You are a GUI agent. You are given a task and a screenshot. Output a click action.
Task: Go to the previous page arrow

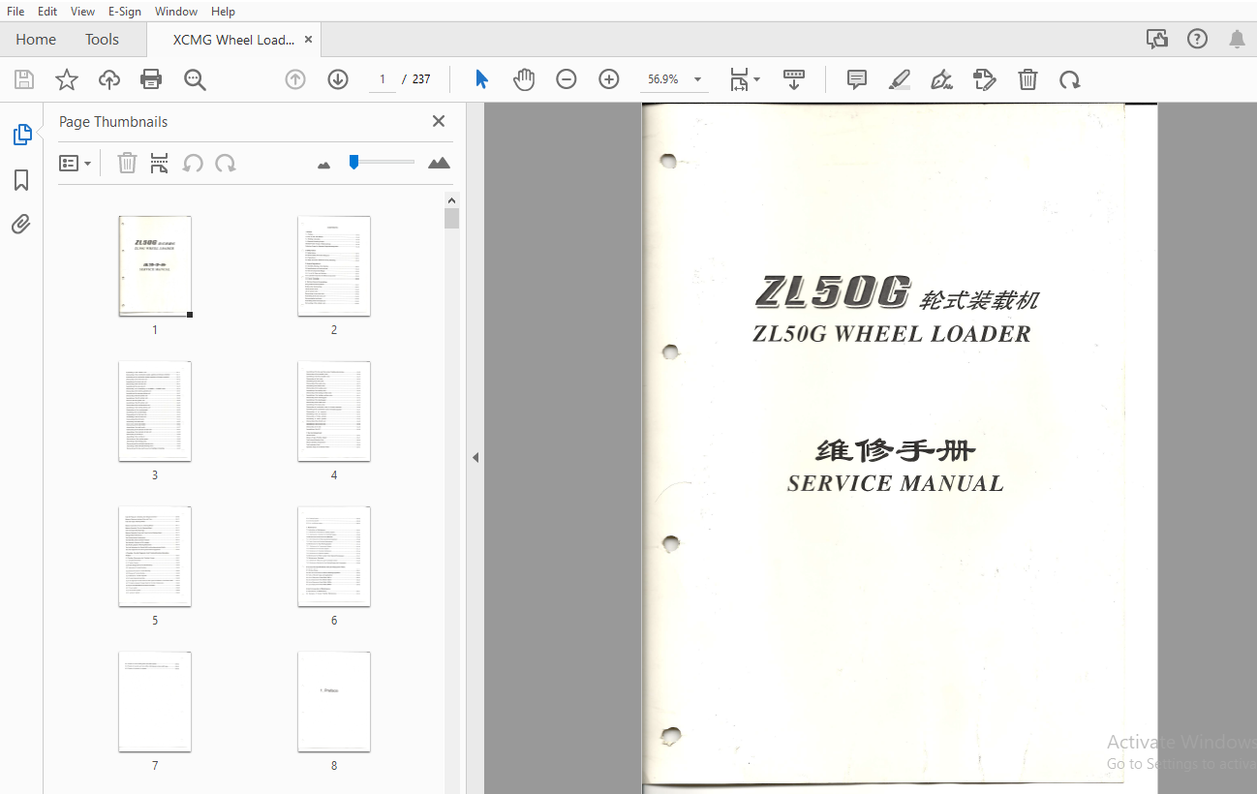click(295, 79)
